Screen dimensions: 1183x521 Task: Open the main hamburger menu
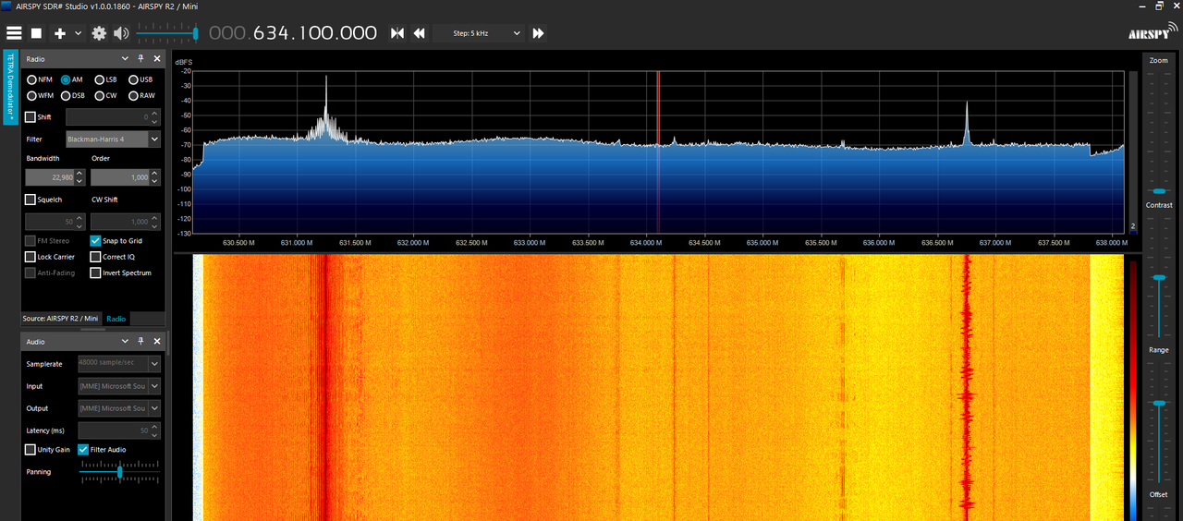pos(13,33)
